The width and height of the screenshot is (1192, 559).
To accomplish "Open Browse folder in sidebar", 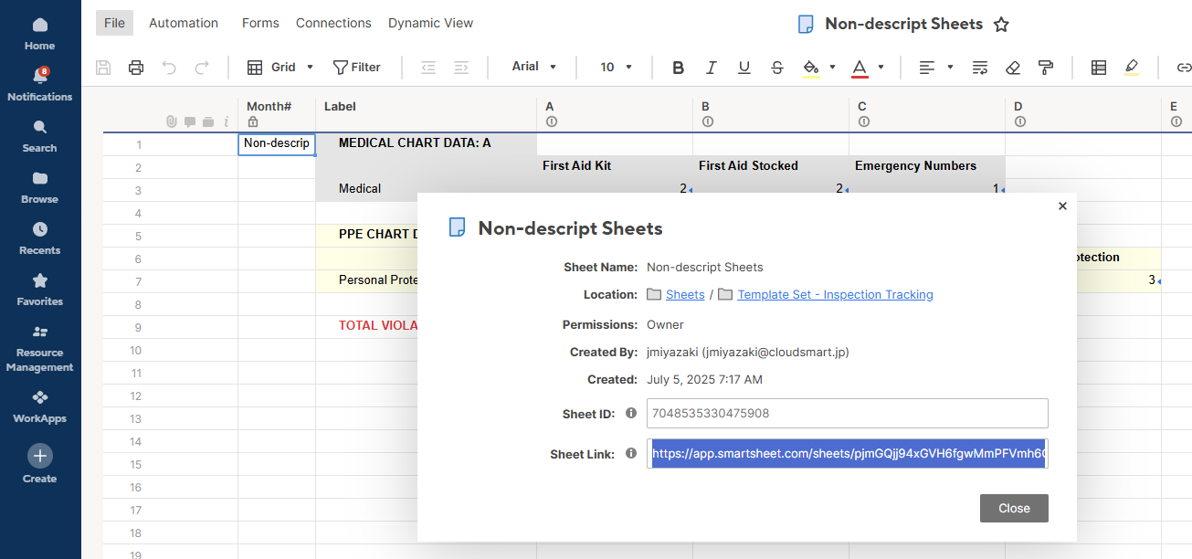I will click(x=40, y=188).
